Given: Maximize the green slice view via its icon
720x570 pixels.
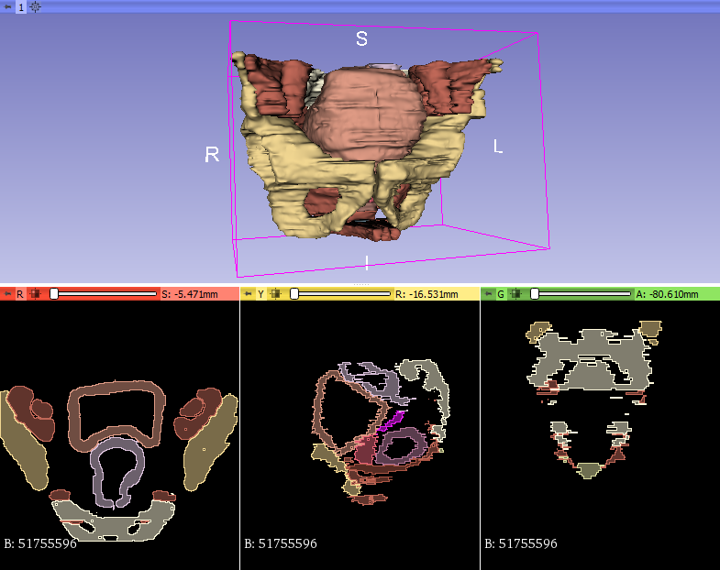Looking at the screenshot, I should 516,294.
